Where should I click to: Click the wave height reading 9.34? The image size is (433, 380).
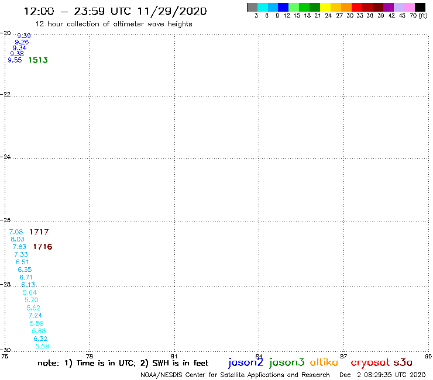point(20,48)
